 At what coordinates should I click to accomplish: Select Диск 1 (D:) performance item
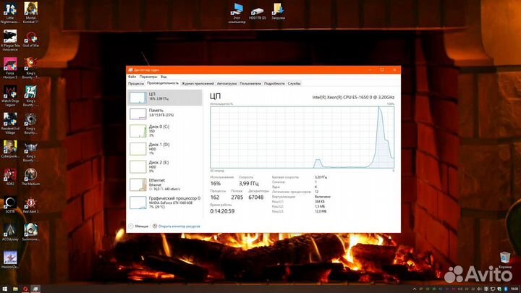(x=165, y=149)
